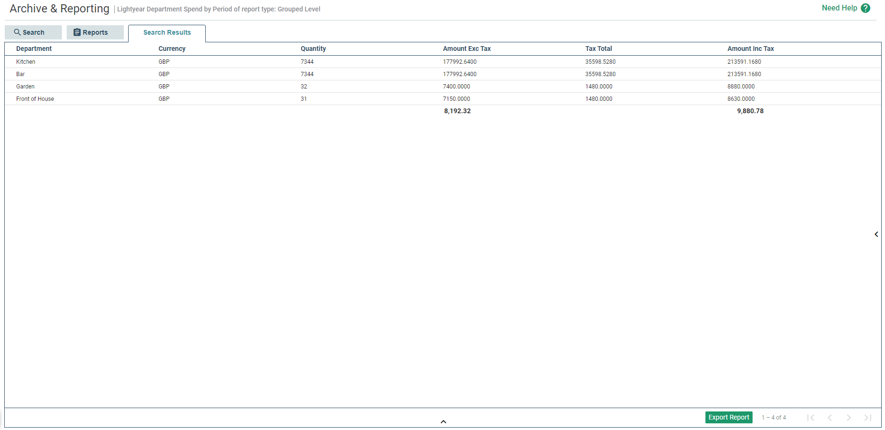
Task: Sort by Currency column header
Action: (172, 49)
